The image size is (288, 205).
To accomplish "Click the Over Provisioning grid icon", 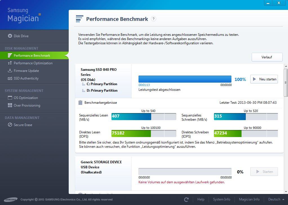I will point(10,105).
